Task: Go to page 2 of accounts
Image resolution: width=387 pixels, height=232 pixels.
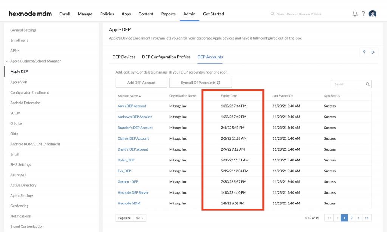Action: 351,218
